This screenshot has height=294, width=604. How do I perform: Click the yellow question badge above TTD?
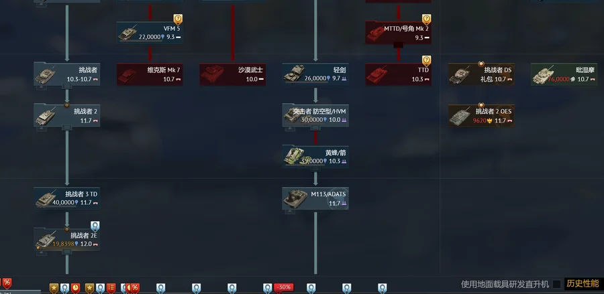426,61
